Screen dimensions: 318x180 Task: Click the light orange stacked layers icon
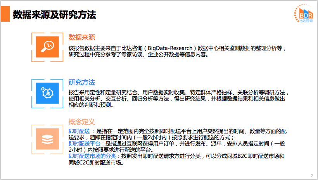tap(47, 139)
